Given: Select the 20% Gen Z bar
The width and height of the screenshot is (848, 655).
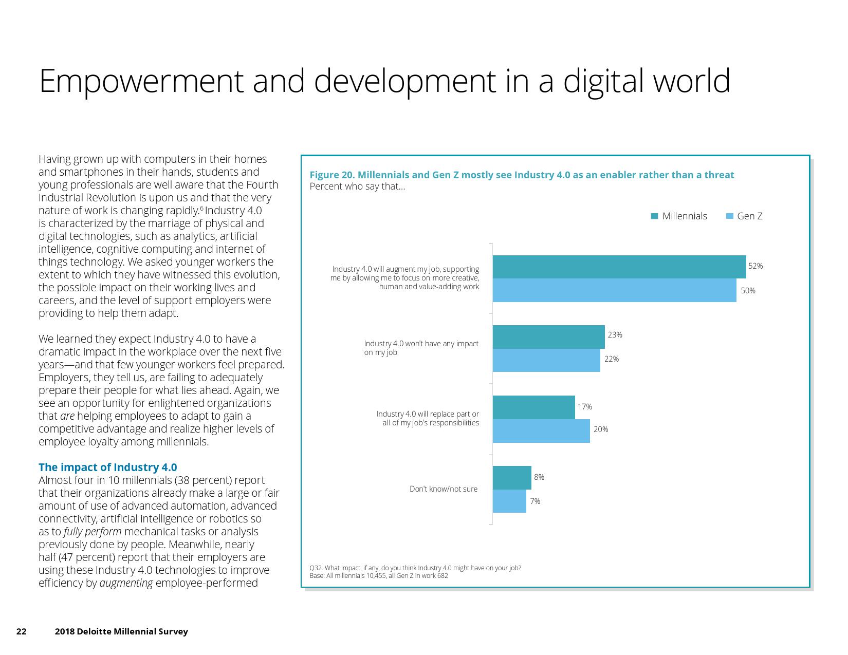Looking at the screenshot, I should point(541,431).
